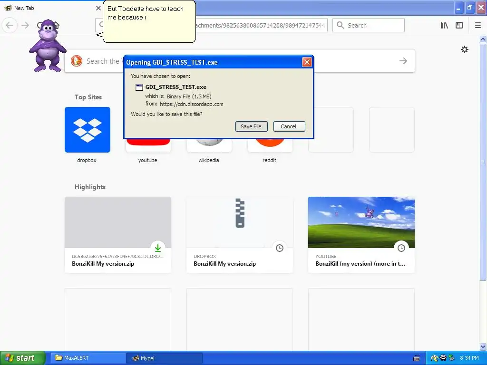The image size is (487, 365).
Task: Switch to MaxALERT taskbar item
Action: [88, 358]
